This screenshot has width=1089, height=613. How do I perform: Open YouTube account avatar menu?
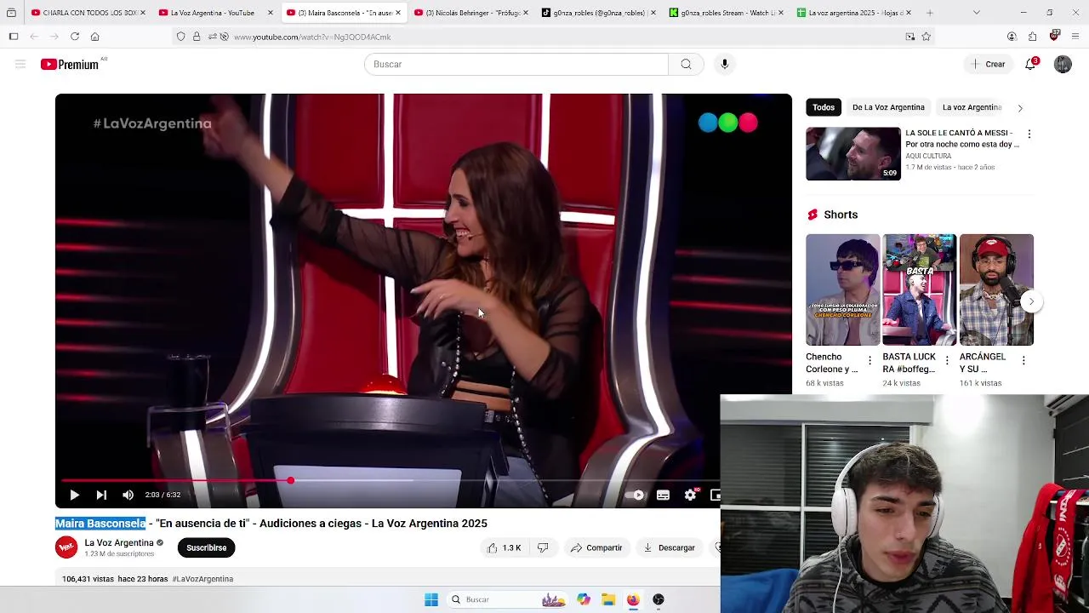pyautogui.click(x=1063, y=64)
